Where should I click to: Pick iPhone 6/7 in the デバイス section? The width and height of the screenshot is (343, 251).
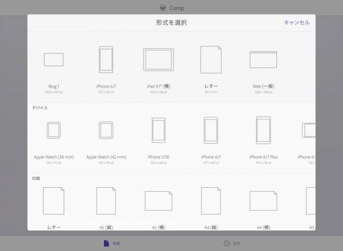pyautogui.click(x=211, y=130)
